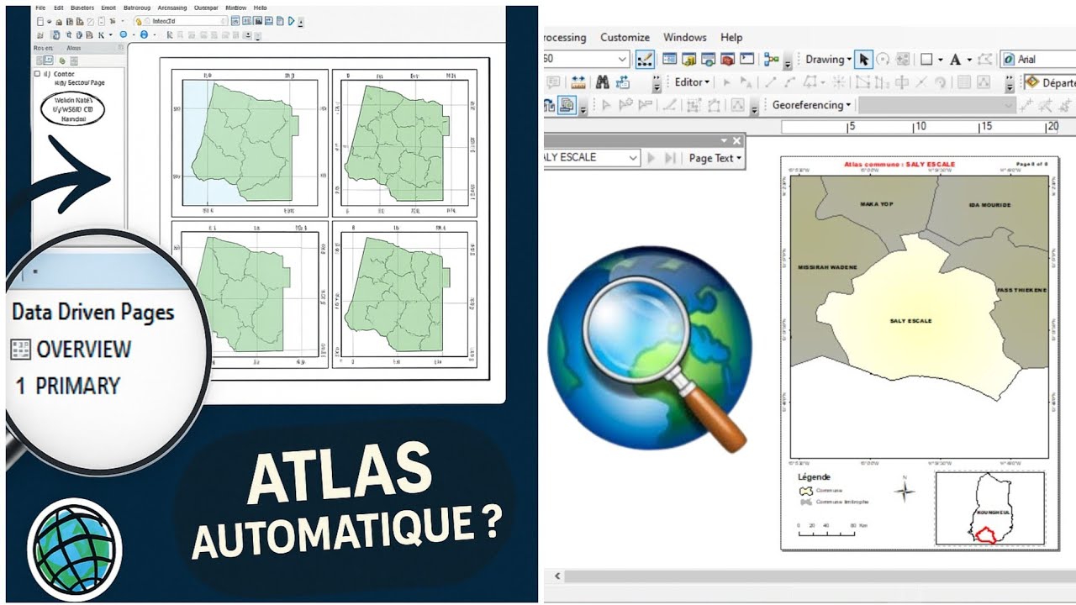The width and height of the screenshot is (1076, 605).
Task: Open the text tool dropdown arrow
Action: point(969,60)
